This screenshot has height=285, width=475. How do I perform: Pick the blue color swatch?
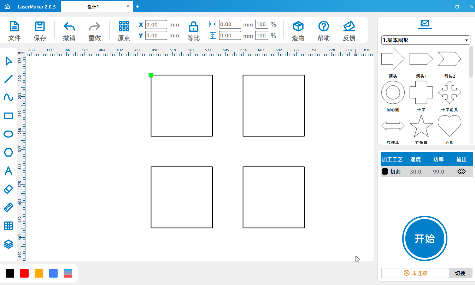tap(53, 273)
